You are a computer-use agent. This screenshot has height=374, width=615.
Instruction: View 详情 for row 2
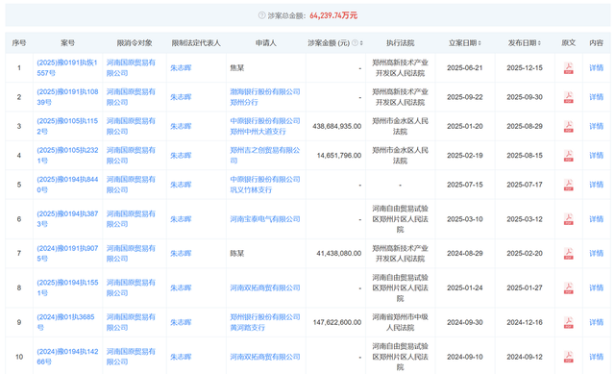tap(596, 97)
